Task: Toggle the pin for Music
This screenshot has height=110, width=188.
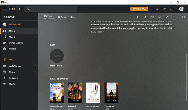Action: pyautogui.click(x=36, y=37)
